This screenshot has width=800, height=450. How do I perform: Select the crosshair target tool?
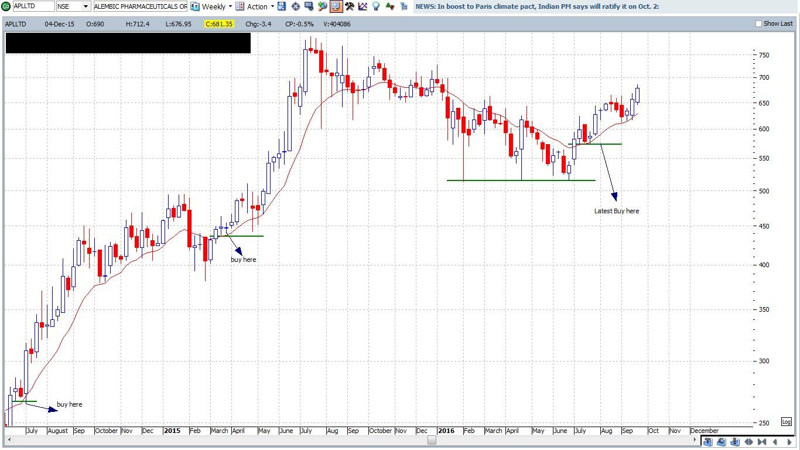pyautogui.click(x=295, y=6)
